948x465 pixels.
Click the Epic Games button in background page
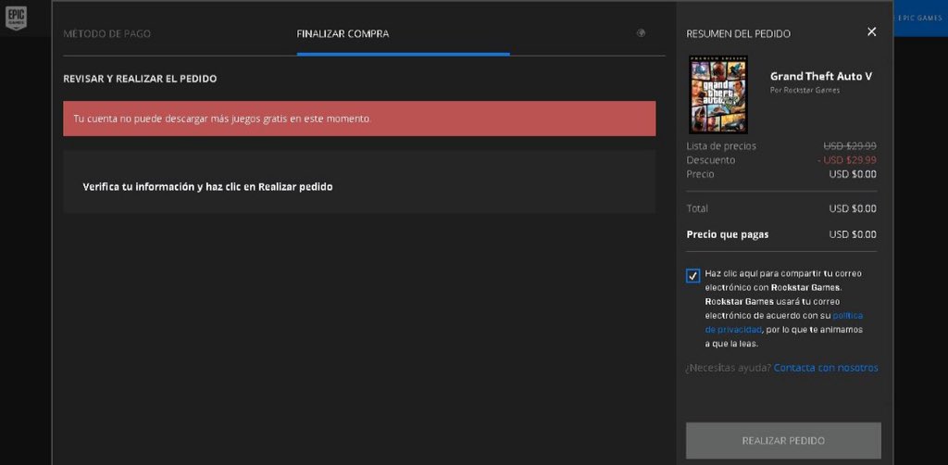tap(920, 19)
